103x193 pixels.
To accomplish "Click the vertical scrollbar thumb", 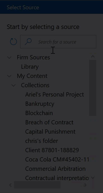I will click(x=93, y=88).
